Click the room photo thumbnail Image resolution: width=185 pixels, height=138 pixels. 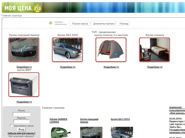coord(154,50)
